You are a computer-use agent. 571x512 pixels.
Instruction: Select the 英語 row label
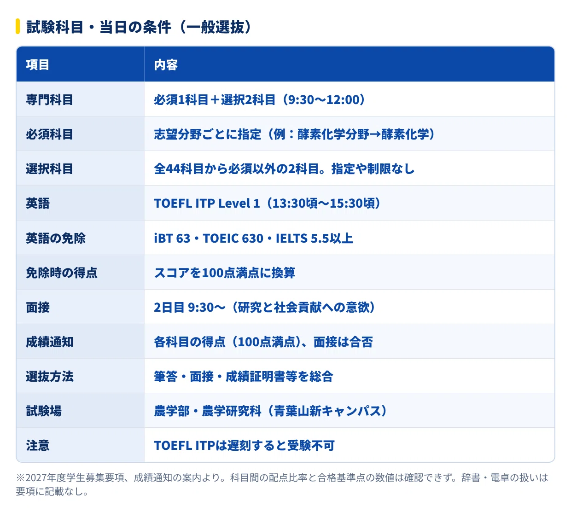(x=38, y=203)
